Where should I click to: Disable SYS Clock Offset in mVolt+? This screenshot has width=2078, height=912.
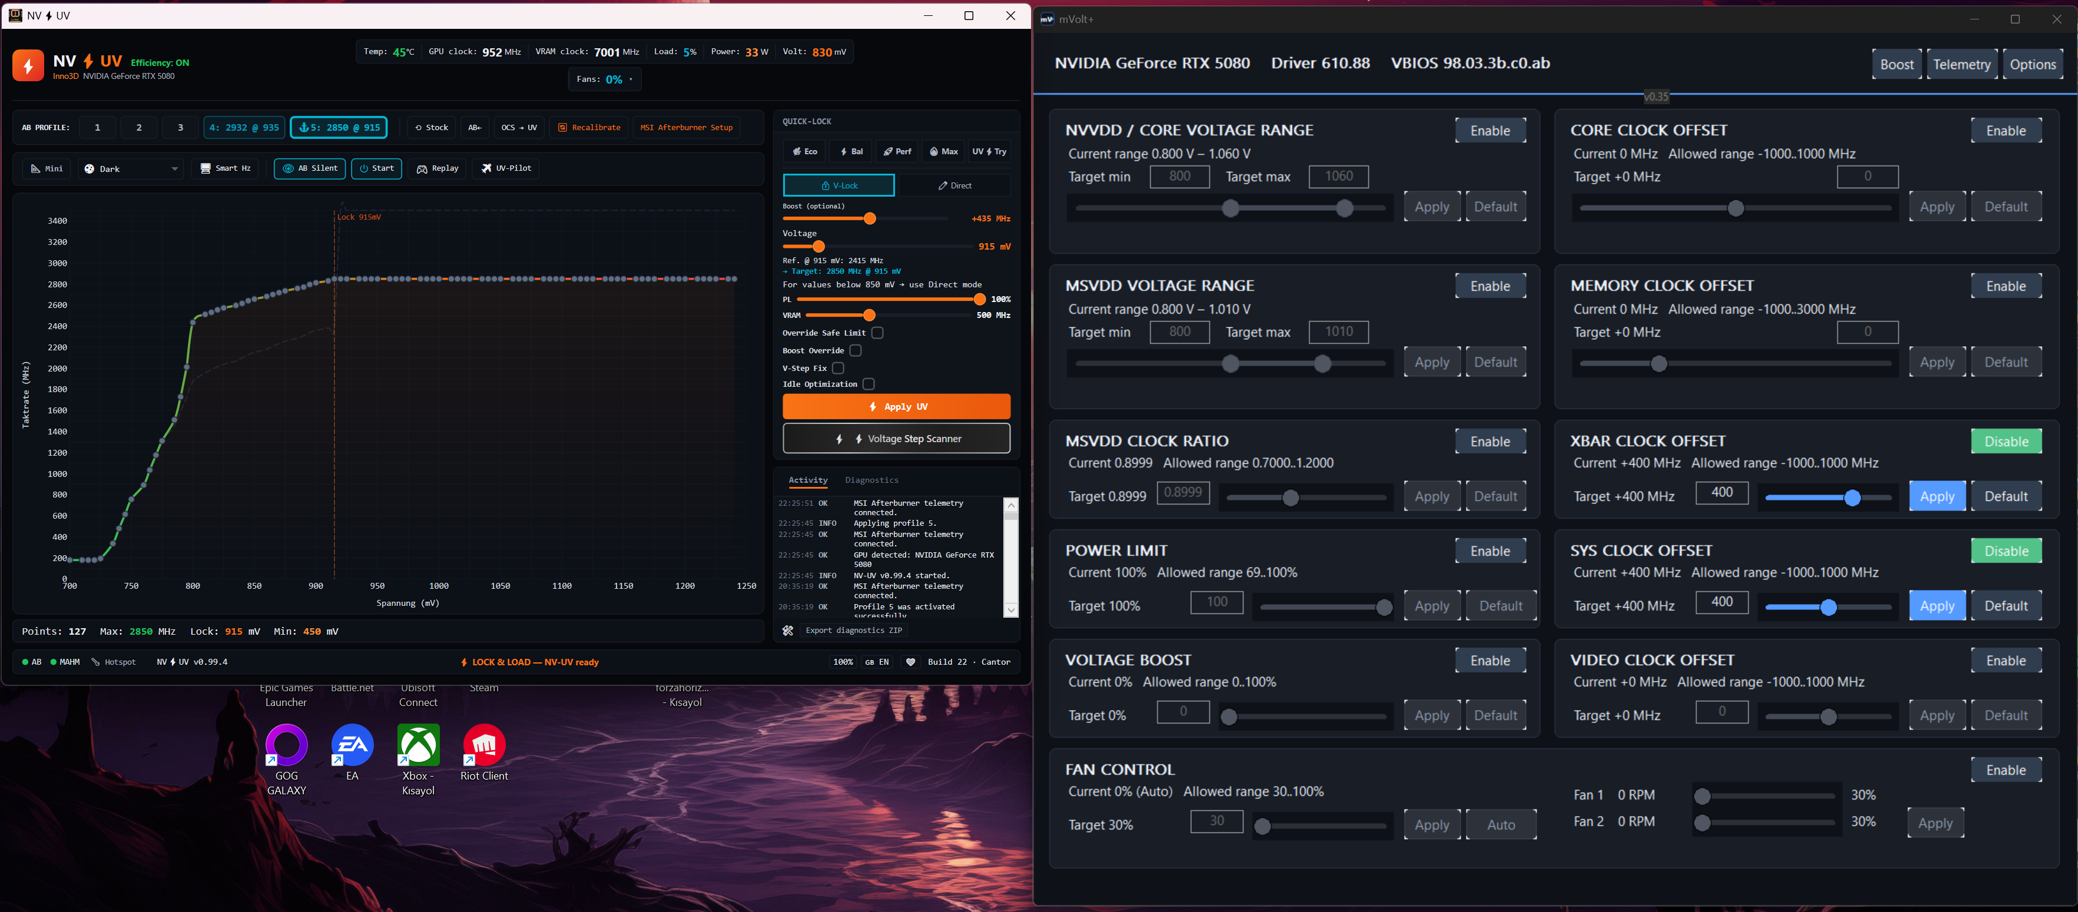click(x=2006, y=550)
